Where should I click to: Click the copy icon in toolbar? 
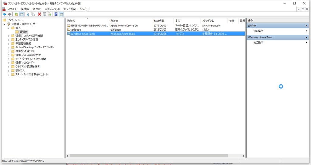click(33, 14)
